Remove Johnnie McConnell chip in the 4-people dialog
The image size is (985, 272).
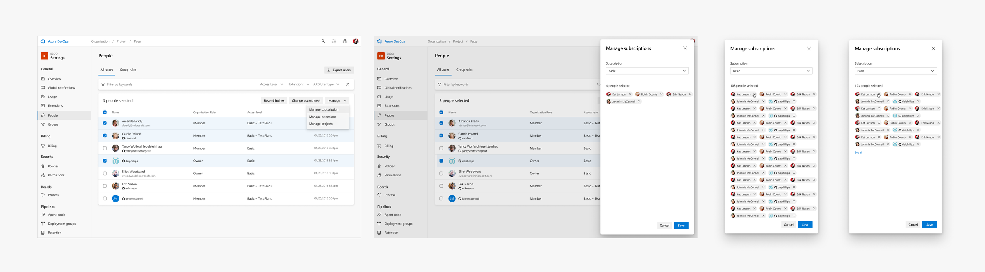[639, 102]
